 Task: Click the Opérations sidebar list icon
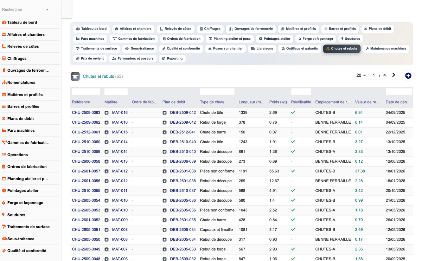click(x=4, y=155)
